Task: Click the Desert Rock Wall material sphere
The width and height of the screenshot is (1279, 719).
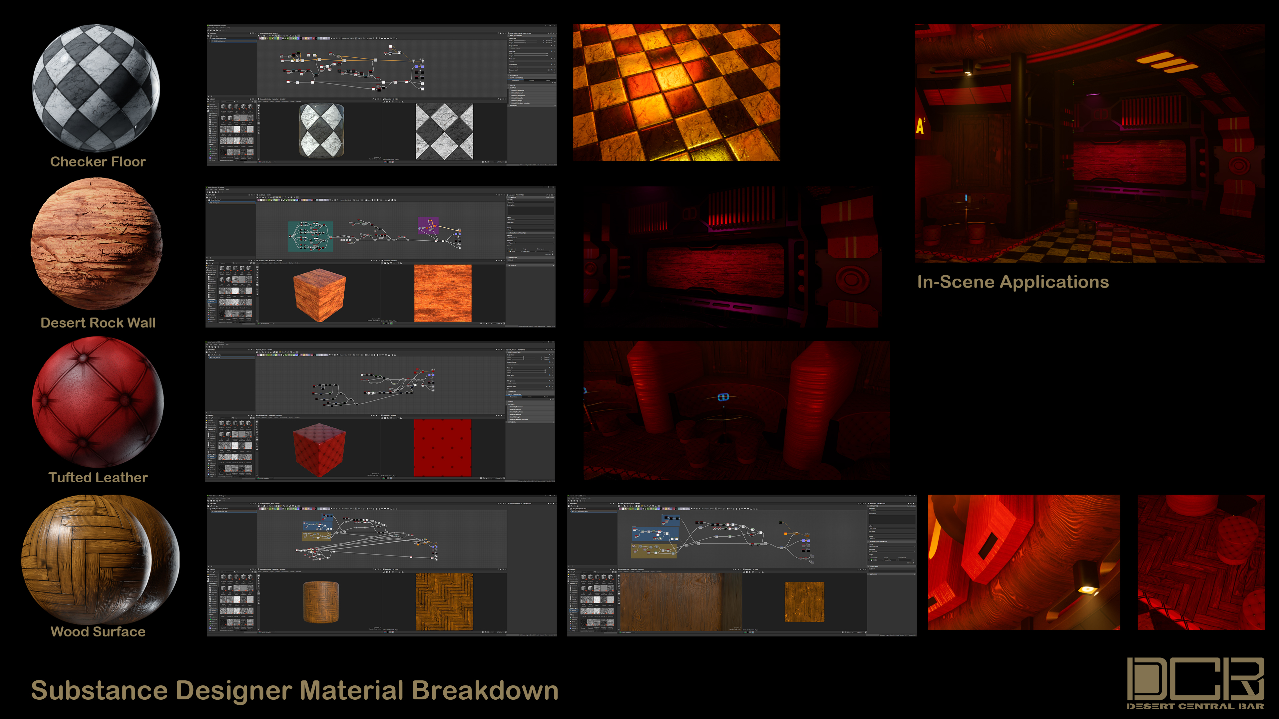Action: click(x=97, y=244)
